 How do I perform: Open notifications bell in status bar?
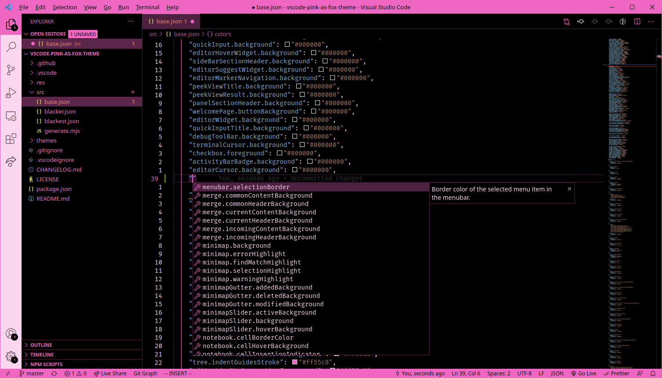653,374
